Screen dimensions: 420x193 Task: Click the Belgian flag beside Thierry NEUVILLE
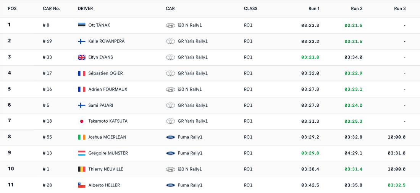pos(81,169)
